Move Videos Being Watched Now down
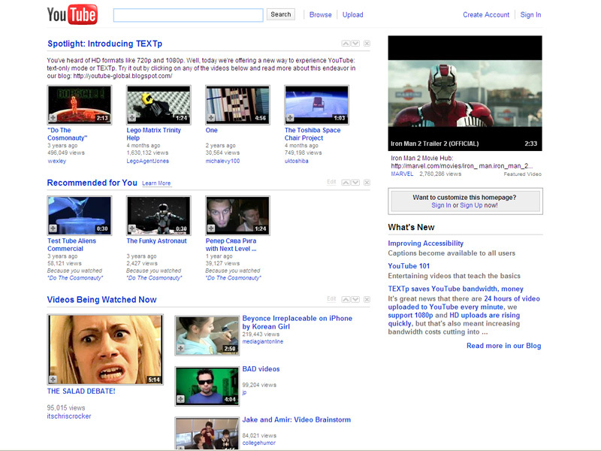This screenshot has height=451, width=601. click(x=355, y=299)
